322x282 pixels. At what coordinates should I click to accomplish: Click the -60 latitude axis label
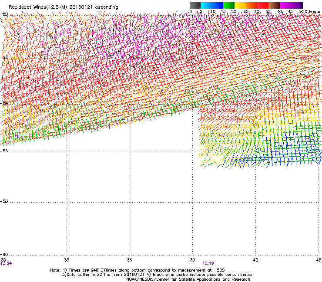(4, 255)
